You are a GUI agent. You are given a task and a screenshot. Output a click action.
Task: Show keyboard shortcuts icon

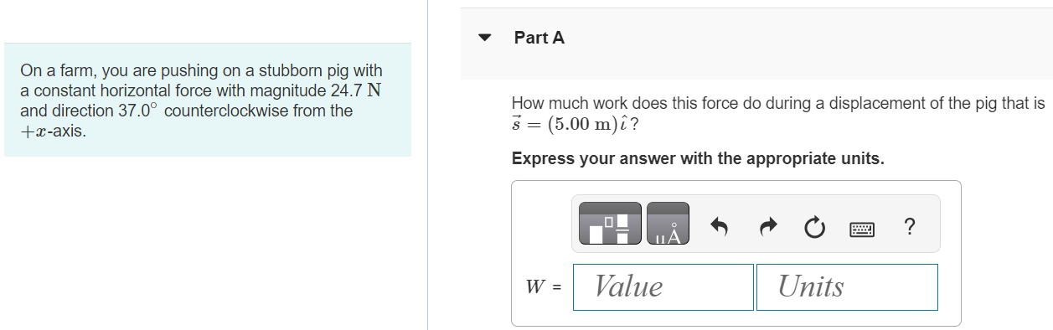(x=862, y=228)
